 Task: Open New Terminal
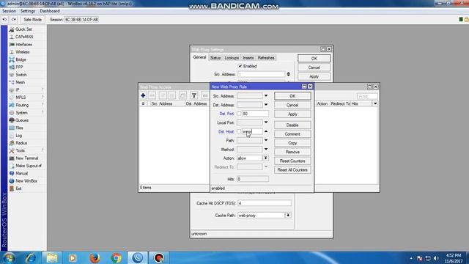(26, 158)
